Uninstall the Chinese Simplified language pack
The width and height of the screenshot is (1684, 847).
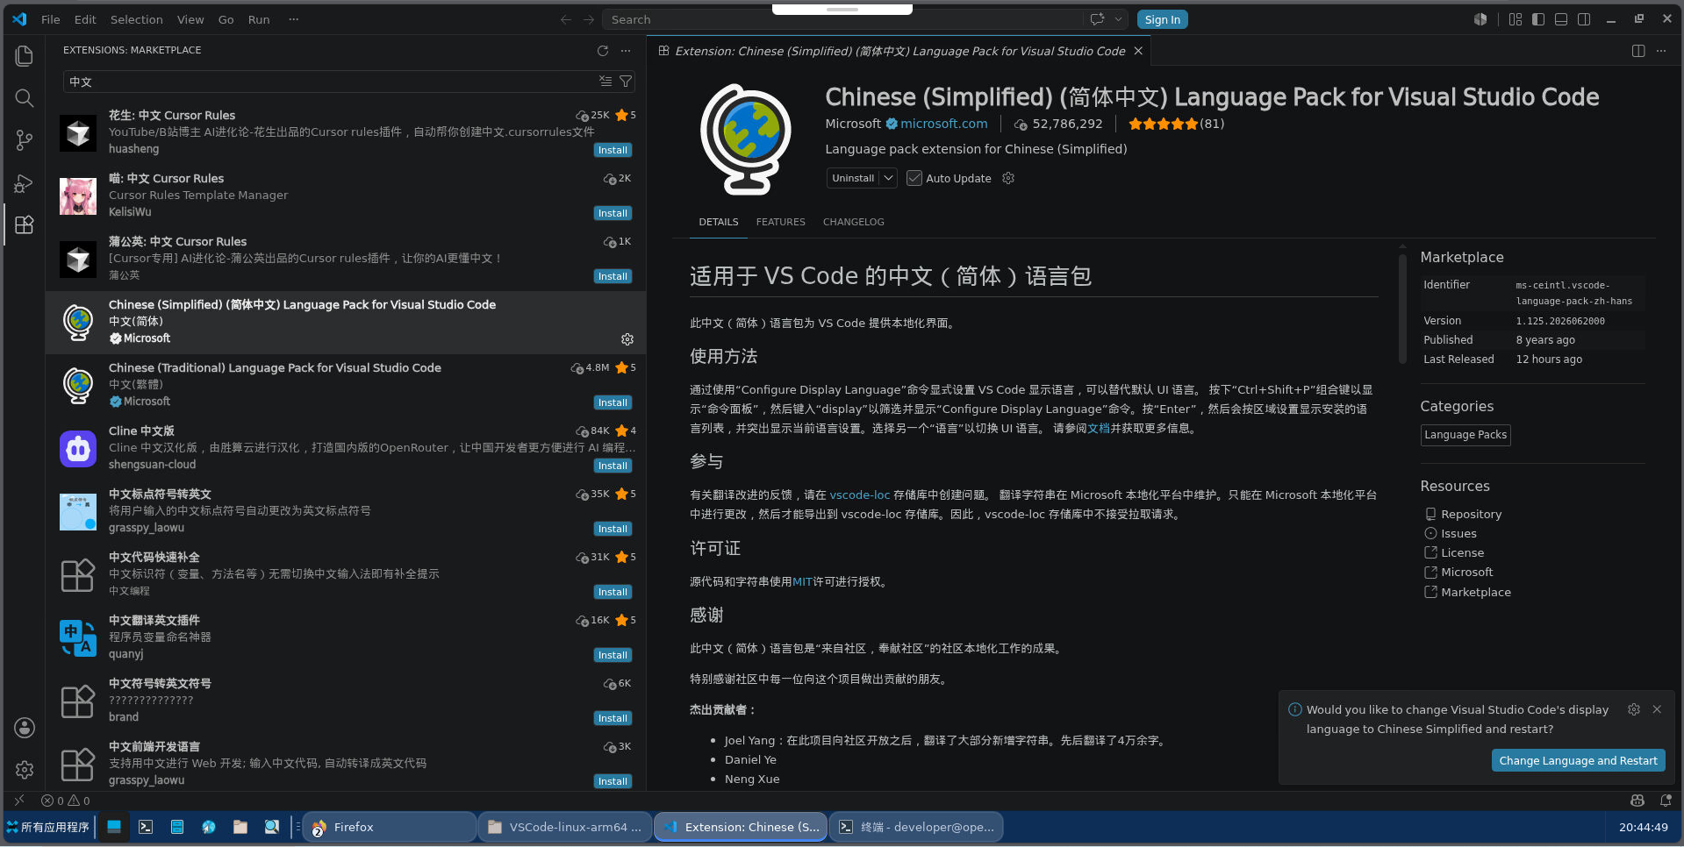(x=853, y=178)
